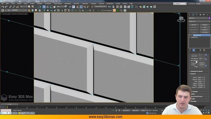Screen dimensions: 211x119
Task: Open the Modifier List dropdown
Action: [199, 21]
